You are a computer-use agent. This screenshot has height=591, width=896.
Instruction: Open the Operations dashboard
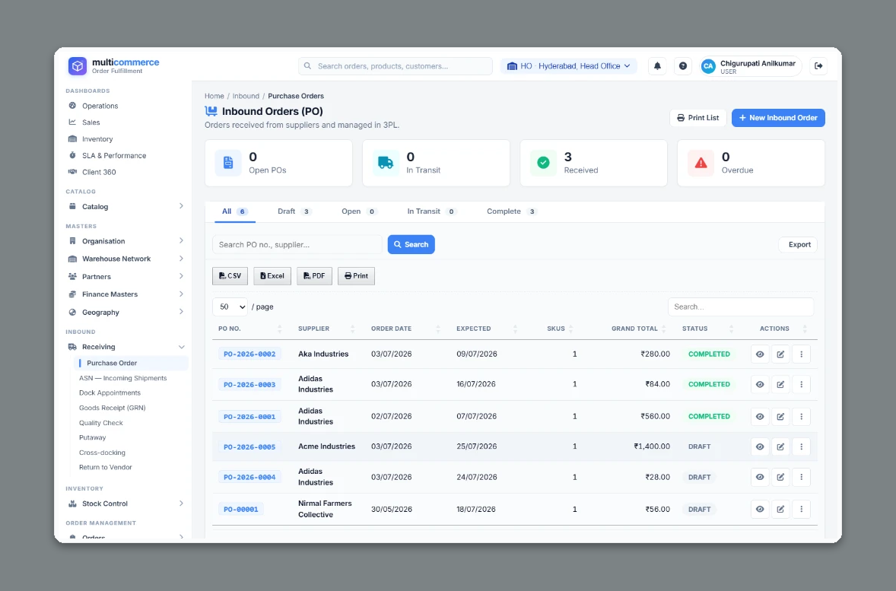(x=100, y=106)
